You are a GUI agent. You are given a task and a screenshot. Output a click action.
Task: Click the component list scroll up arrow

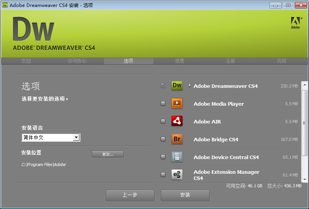305,85
